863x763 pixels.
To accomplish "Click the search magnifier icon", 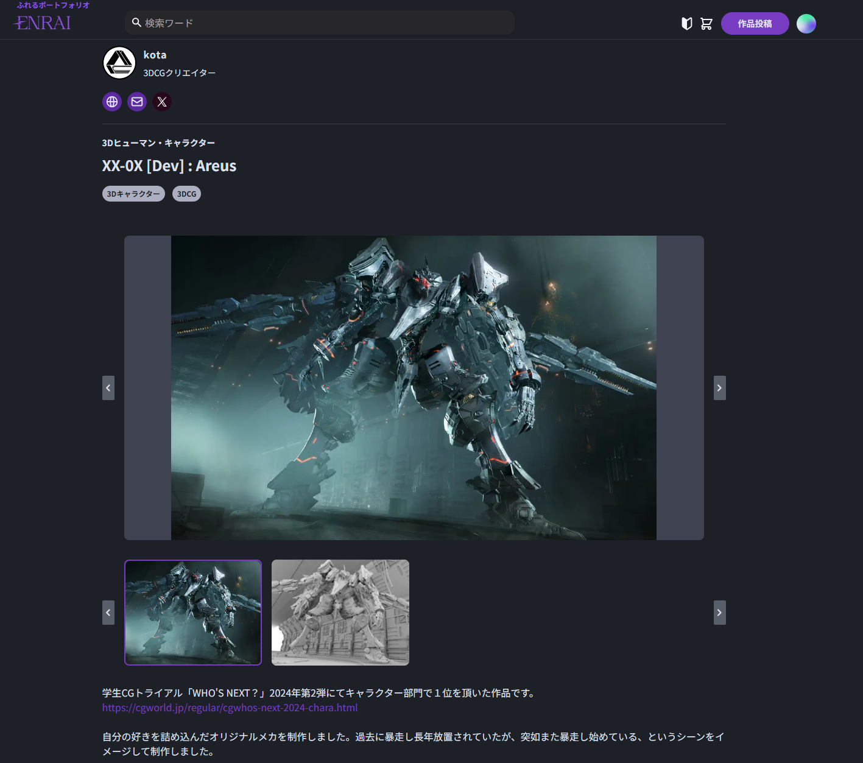I will coord(137,23).
